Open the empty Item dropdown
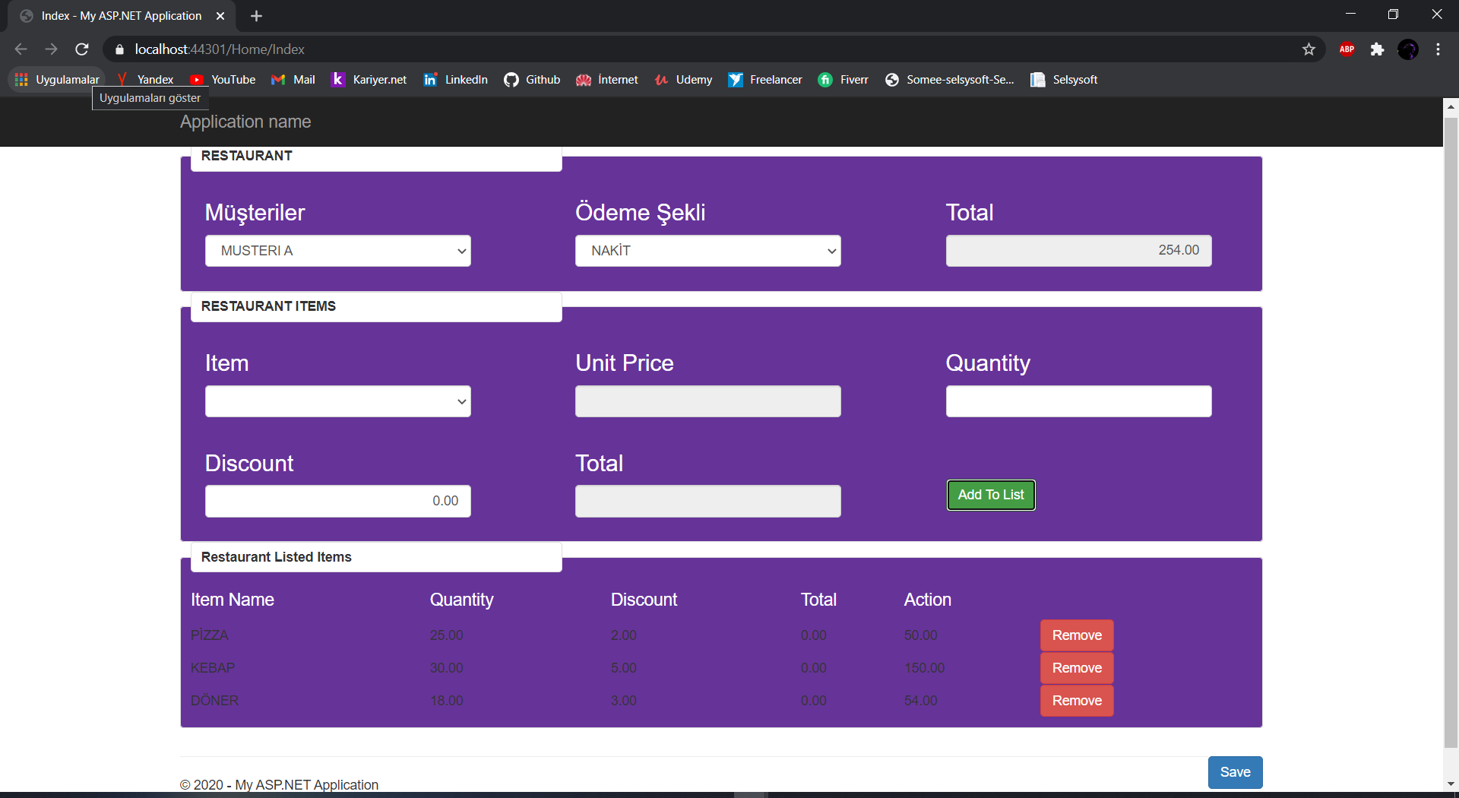 pyautogui.click(x=337, y=401)
